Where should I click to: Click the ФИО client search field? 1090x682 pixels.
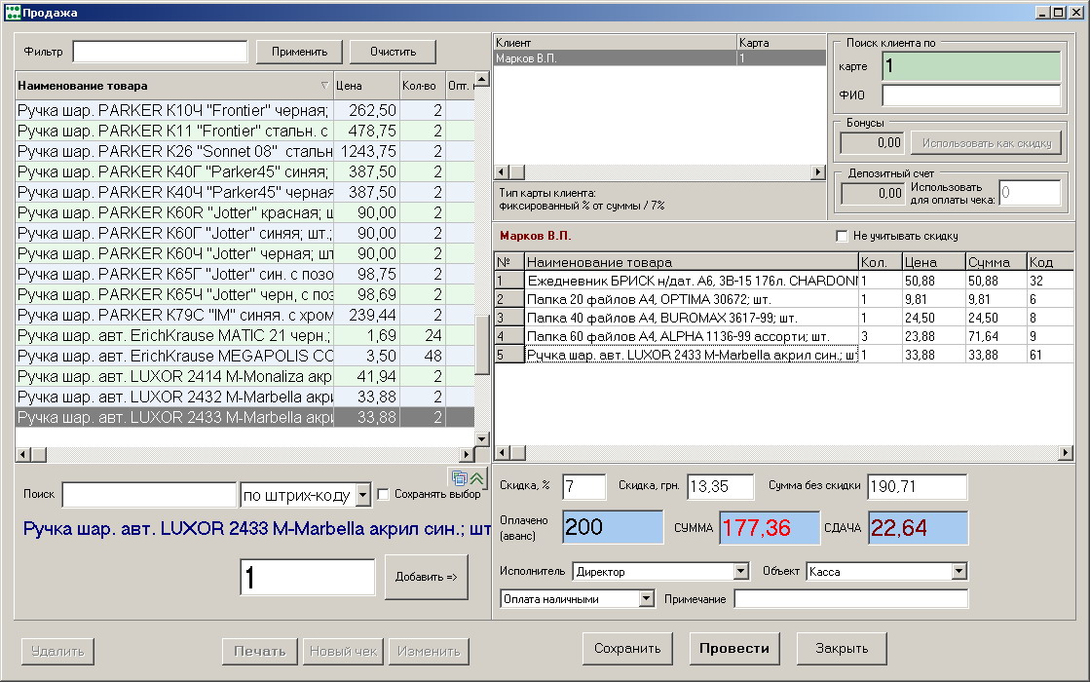pyautogui.click(x=972, y=95)
